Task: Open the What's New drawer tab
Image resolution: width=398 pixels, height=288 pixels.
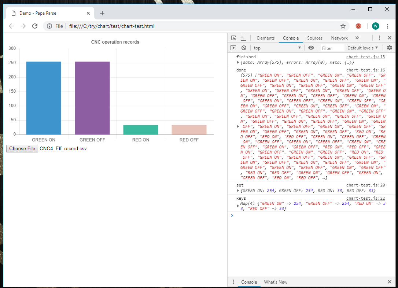Action: point(275,282)
